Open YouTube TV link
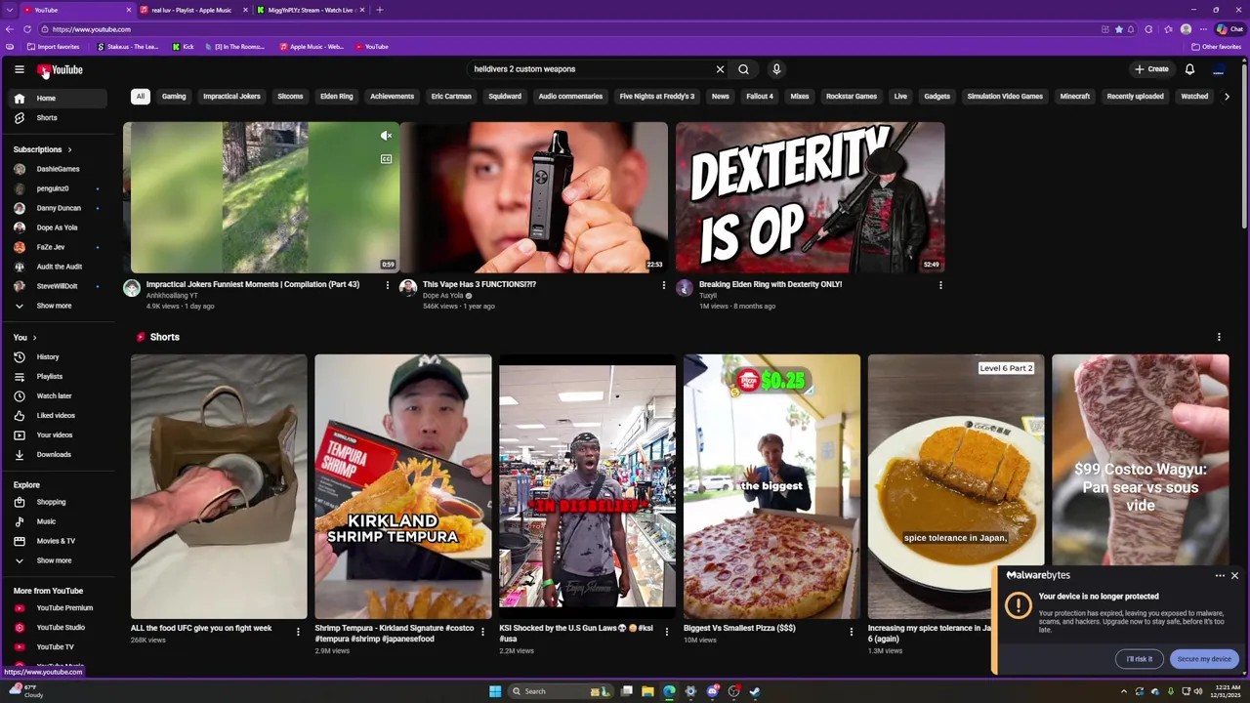The height and width of the screenshot is (703, 1250). point(59,646)
